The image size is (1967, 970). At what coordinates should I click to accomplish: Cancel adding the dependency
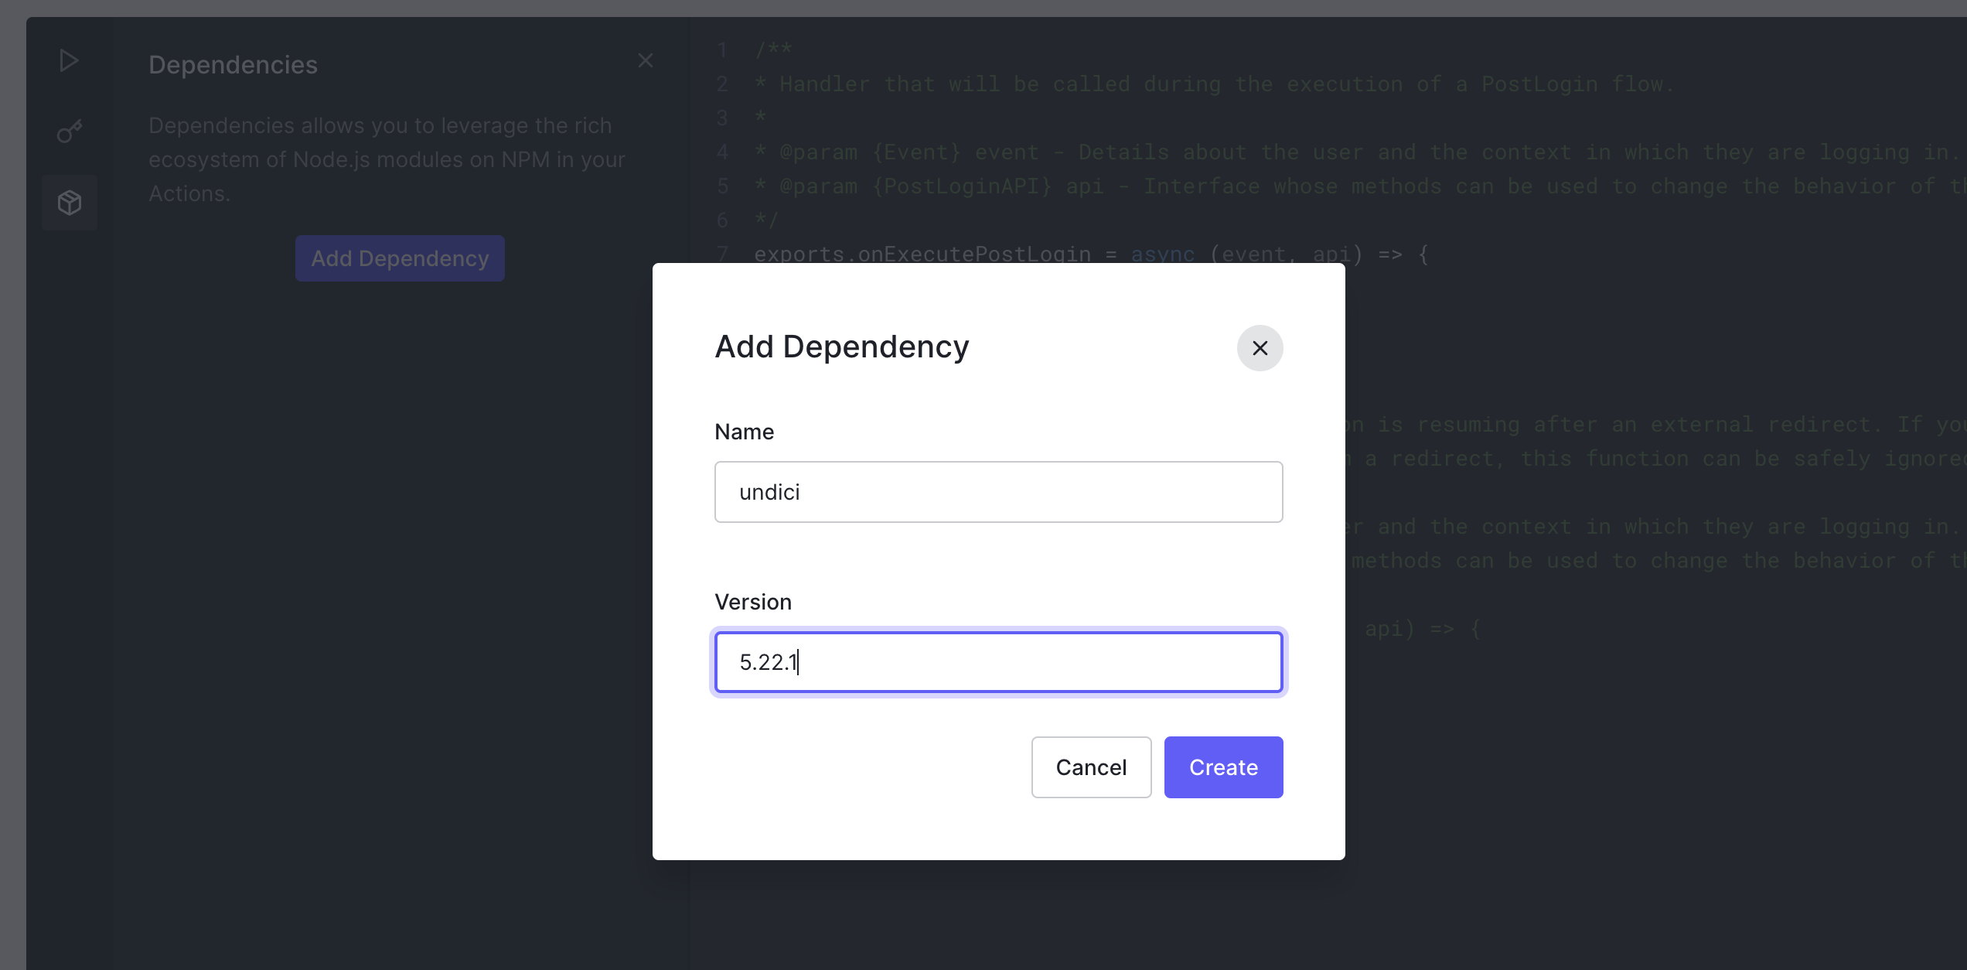click(1091, 767)
